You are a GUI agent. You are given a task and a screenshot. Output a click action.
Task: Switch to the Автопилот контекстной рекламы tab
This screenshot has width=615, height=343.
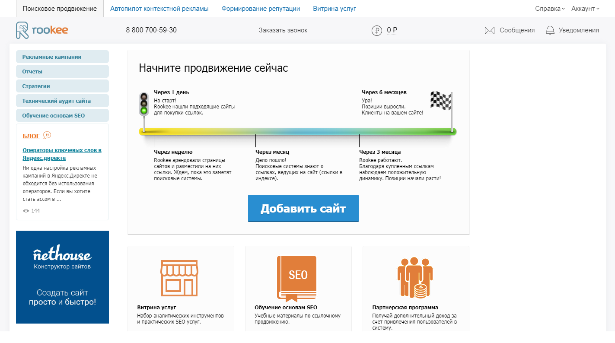point(159,8)
